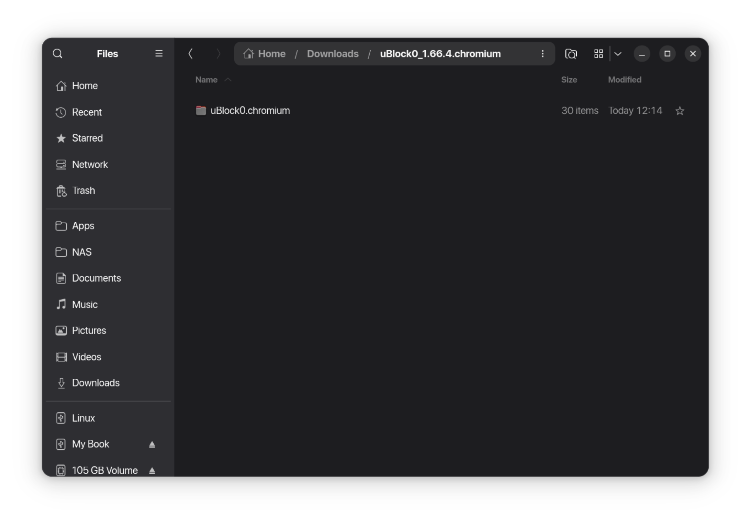Open the search in Files sidebar
The height and width of the screenshot is (523, 751).
point(58,54)
